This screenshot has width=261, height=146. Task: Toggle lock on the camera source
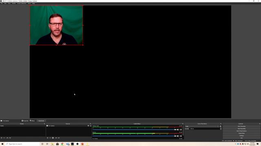[91, 126]
